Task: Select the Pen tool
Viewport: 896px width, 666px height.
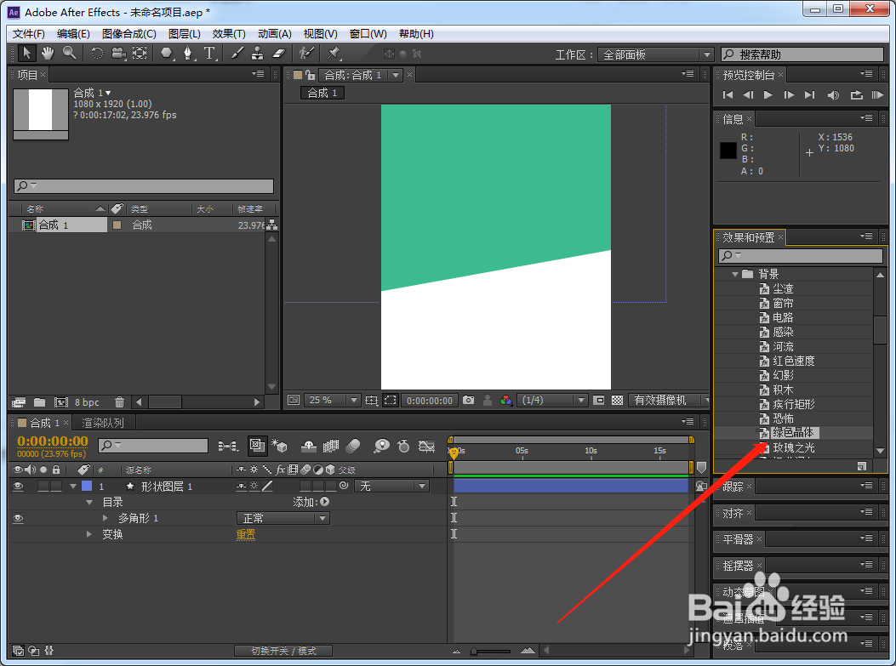Action: click(187, 53)
